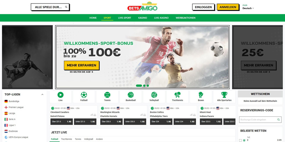Open the Bundesliga league link
The image size is (285, 142).
tap(14, 101)
